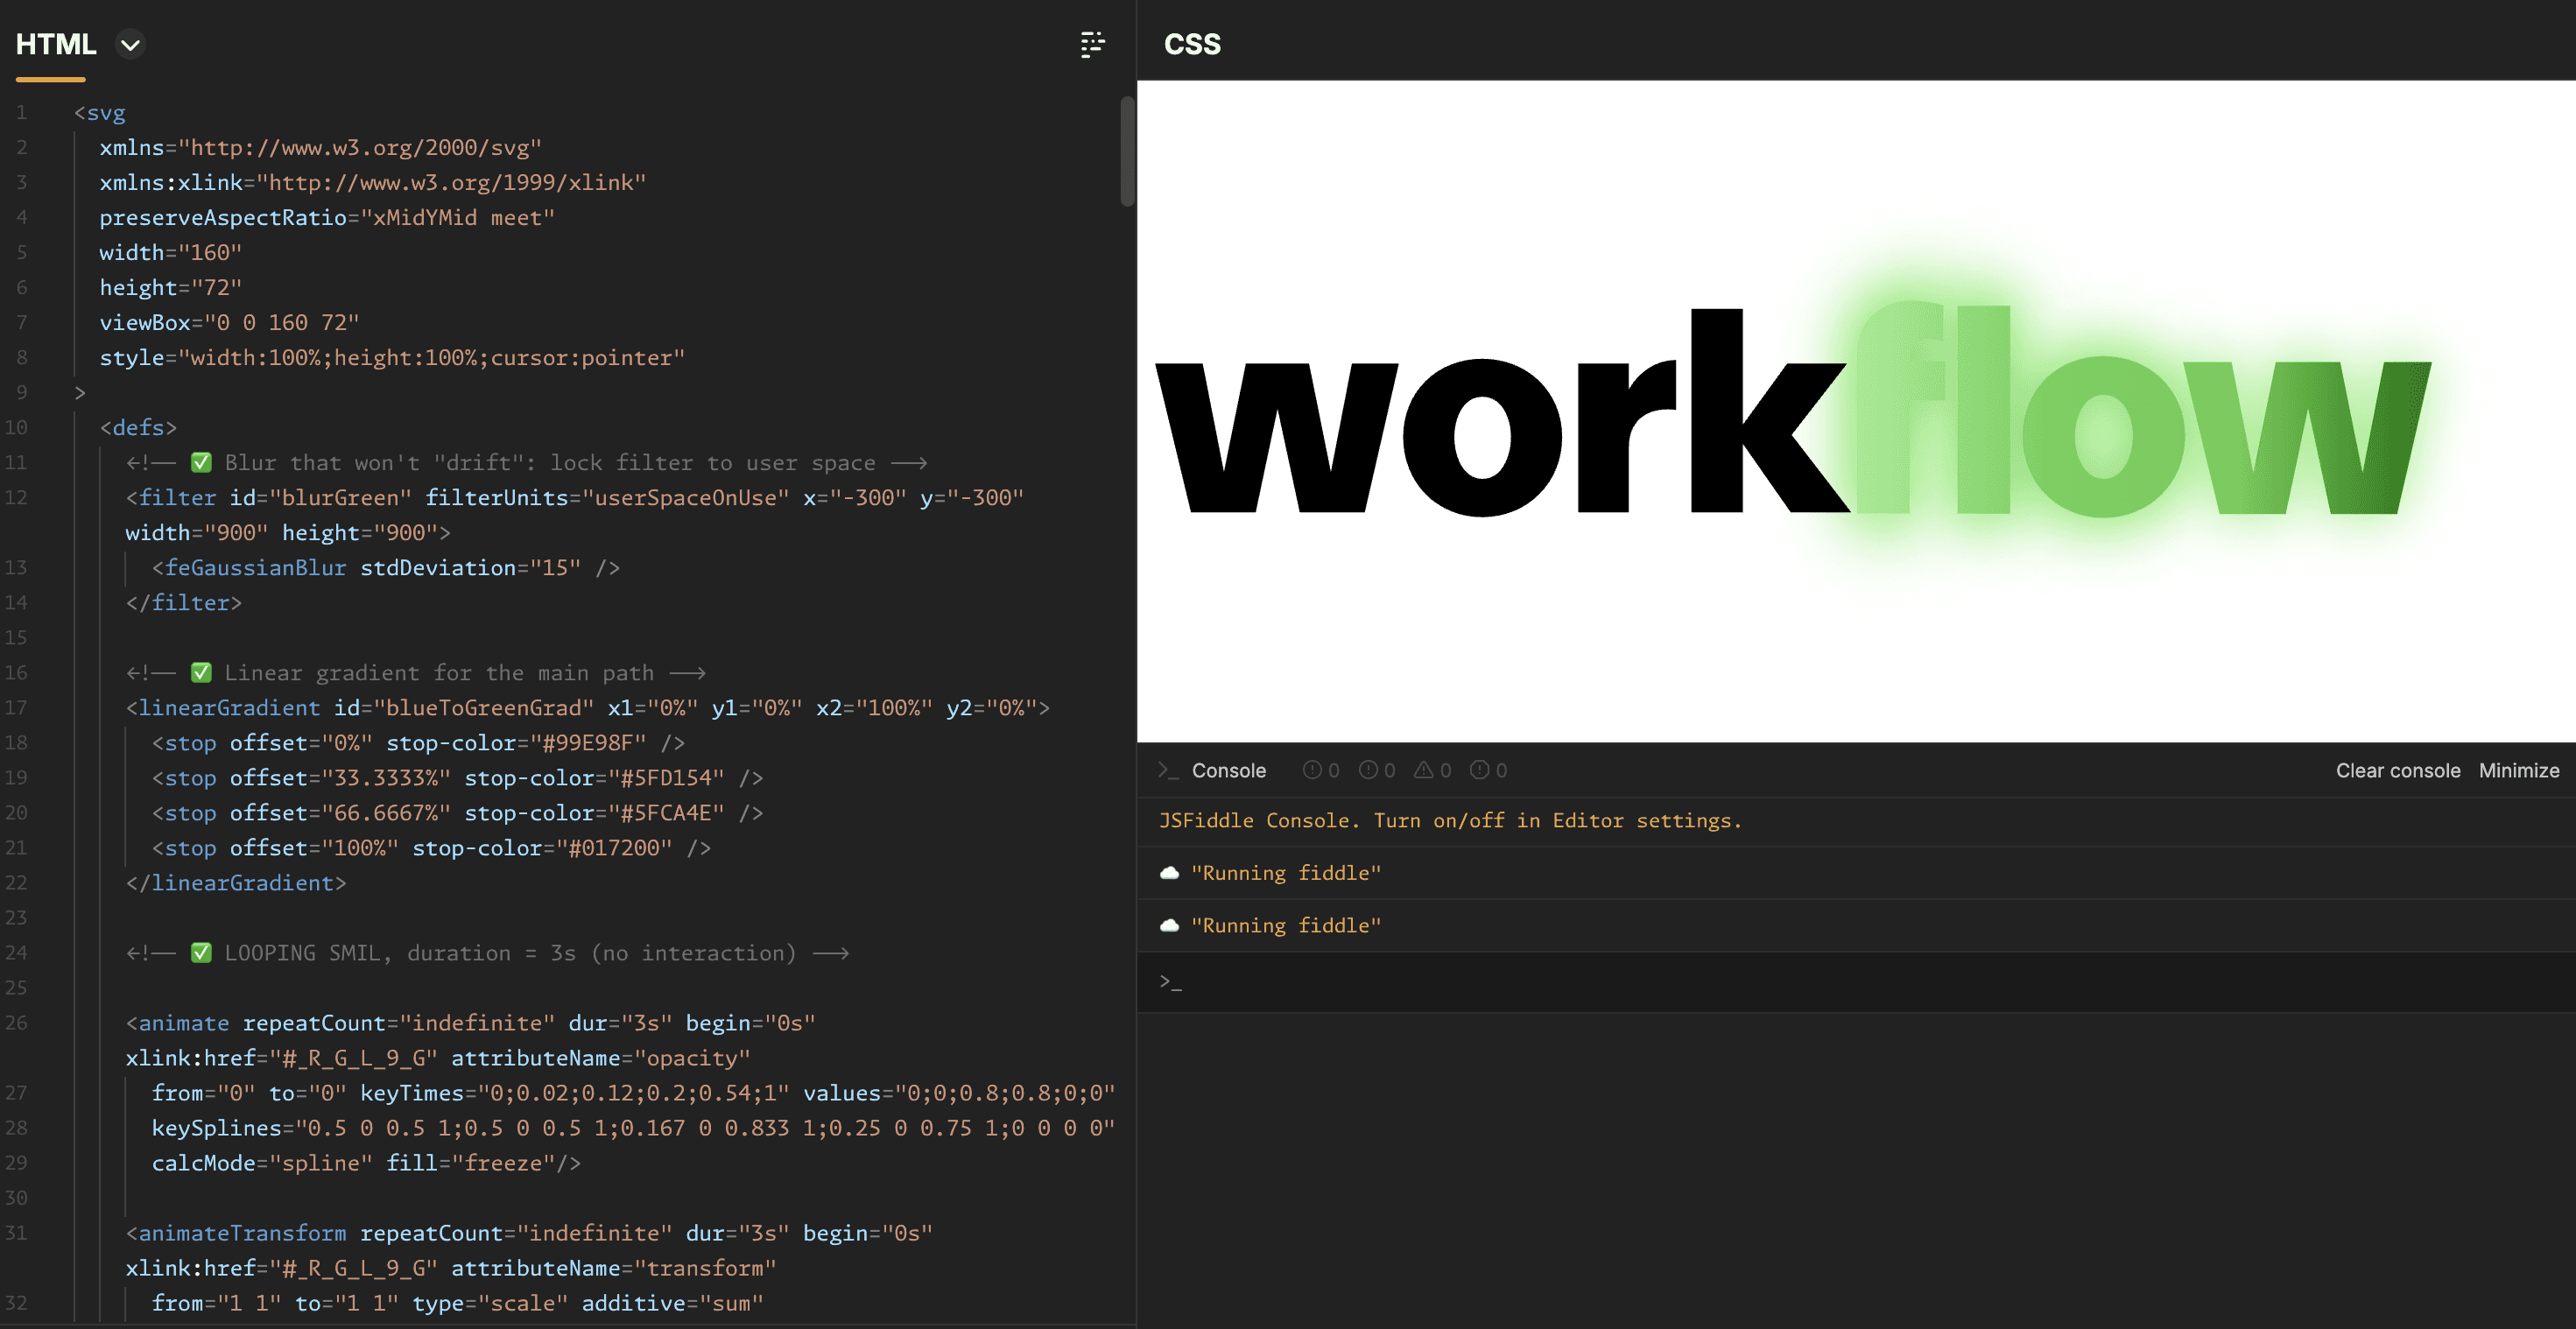Click the cloud icon on first Running fiddle entry

pyautogui.click(x=1169, y=873)
